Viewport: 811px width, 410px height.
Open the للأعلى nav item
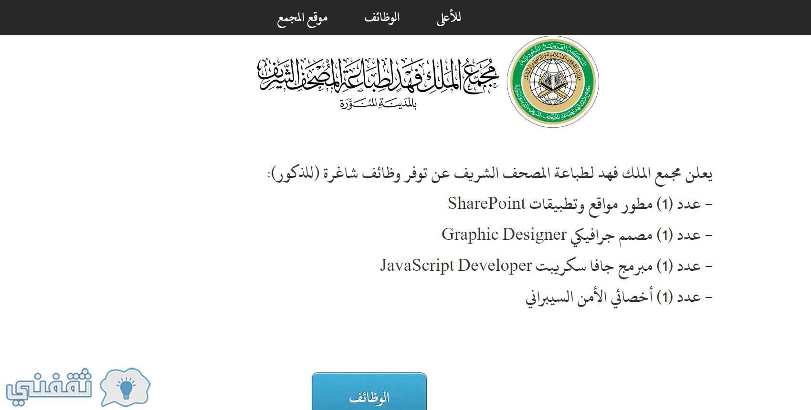449,18
